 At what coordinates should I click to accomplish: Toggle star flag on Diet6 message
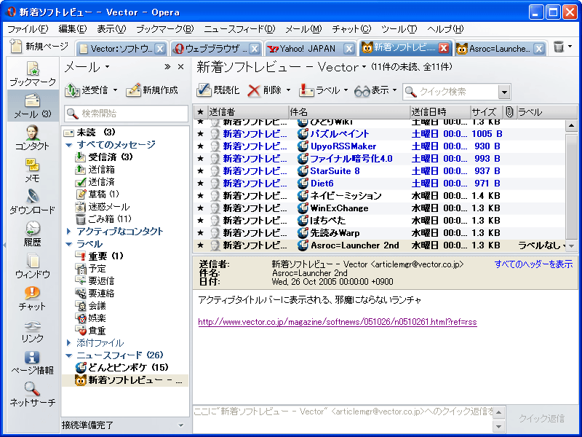[x=201, y=184]
